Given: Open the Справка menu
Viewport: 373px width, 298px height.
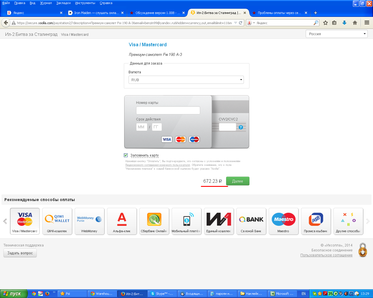Looking at the screenshot, I should point(106,3).
